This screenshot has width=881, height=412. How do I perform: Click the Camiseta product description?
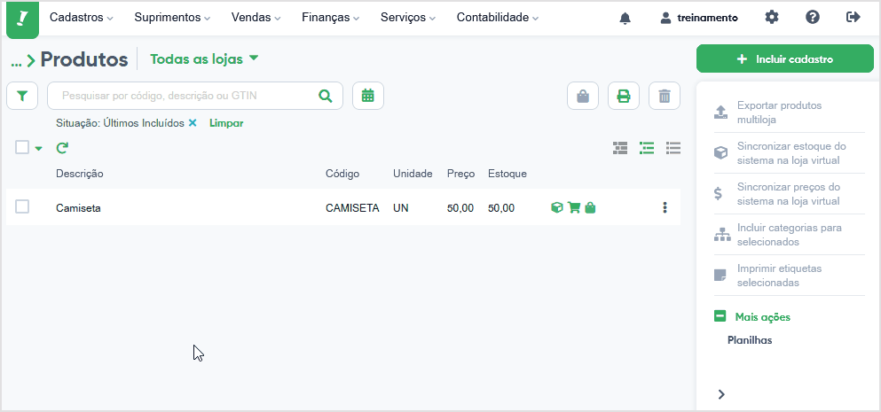[x=78, y=208]
